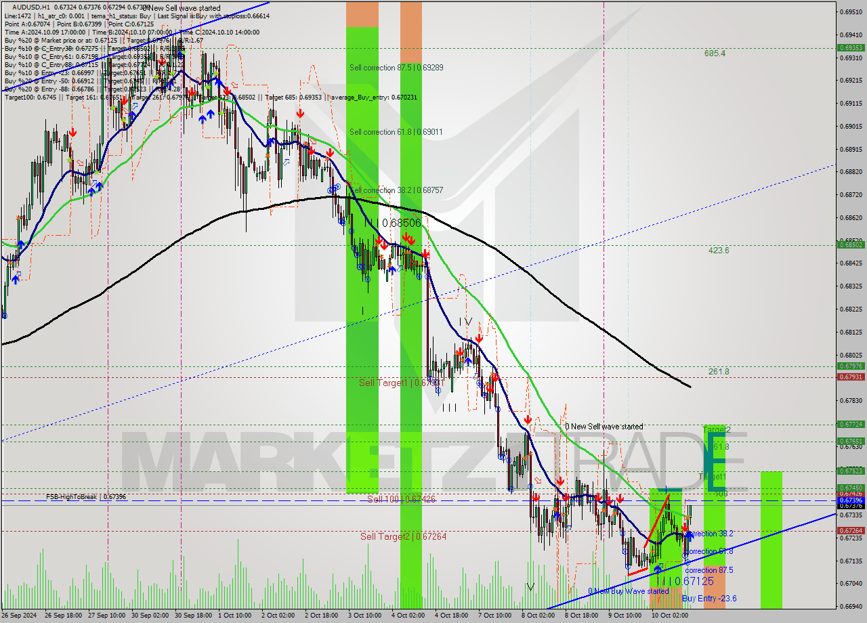Click the '8 Oct 18:00' time axis label
The height and width of the screenshot is (623, 867).
pos(581,616)
